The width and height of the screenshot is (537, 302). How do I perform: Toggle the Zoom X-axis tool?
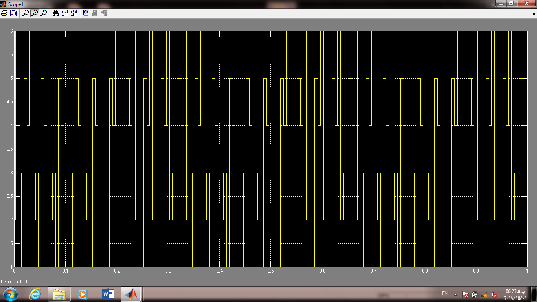[35, 13]
